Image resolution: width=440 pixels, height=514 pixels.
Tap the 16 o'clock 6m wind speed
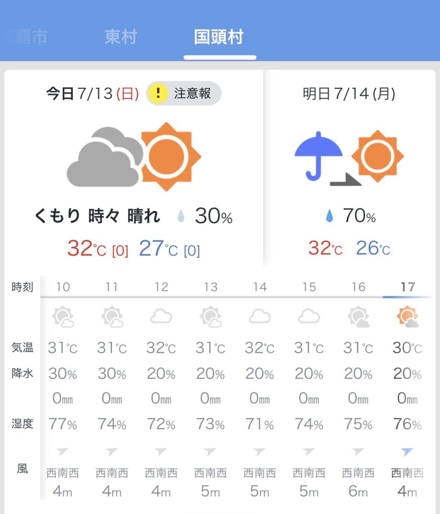coord(358,491)
